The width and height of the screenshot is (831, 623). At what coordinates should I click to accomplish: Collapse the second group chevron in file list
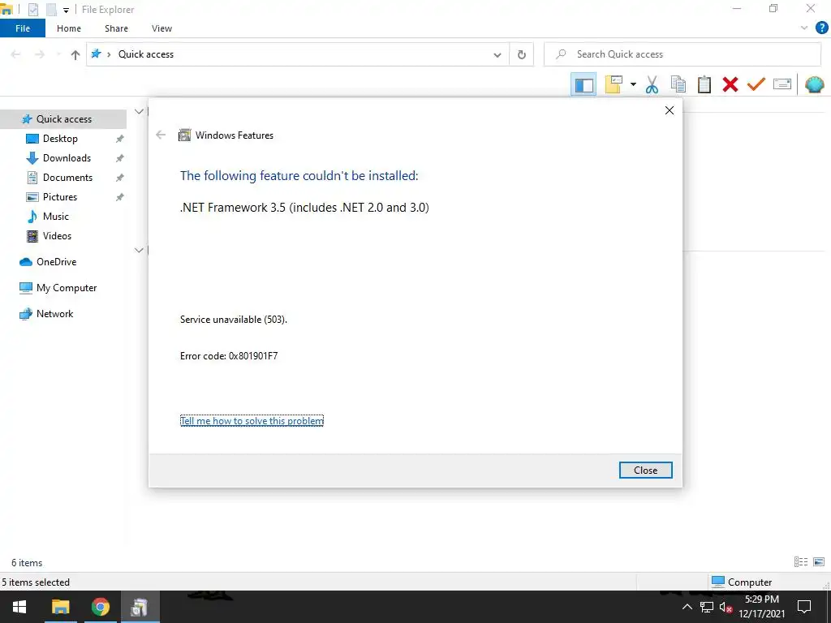[x=139, y=251]
